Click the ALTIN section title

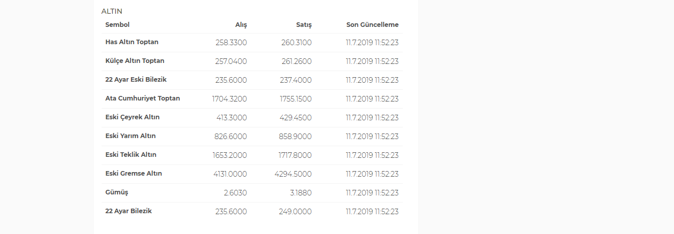click(x=112, y=11)
